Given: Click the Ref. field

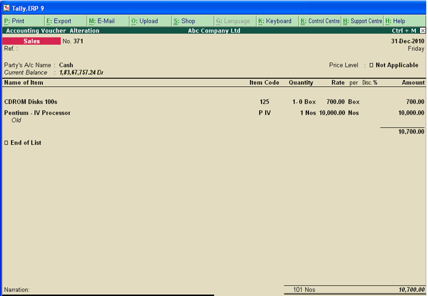Looking at the screenshot, I should point(11,49).
